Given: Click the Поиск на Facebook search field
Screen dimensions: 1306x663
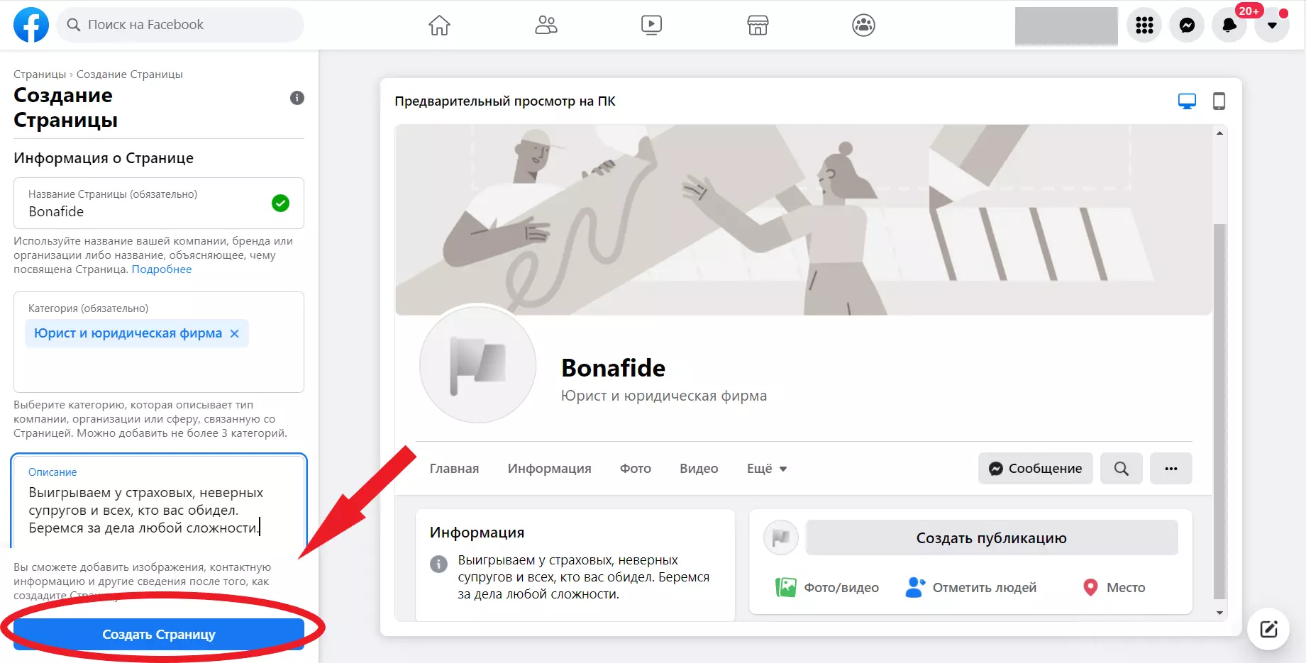Looking at the screenshot, I should click(x=180, y=25).
